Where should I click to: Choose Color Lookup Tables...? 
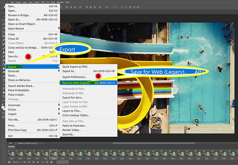click(88, 115)
